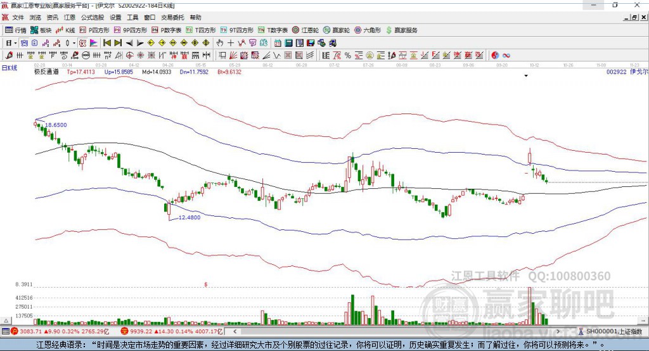
Task: Click the up-triangle button beside the volume pane
Action: [x=6, y=321]
